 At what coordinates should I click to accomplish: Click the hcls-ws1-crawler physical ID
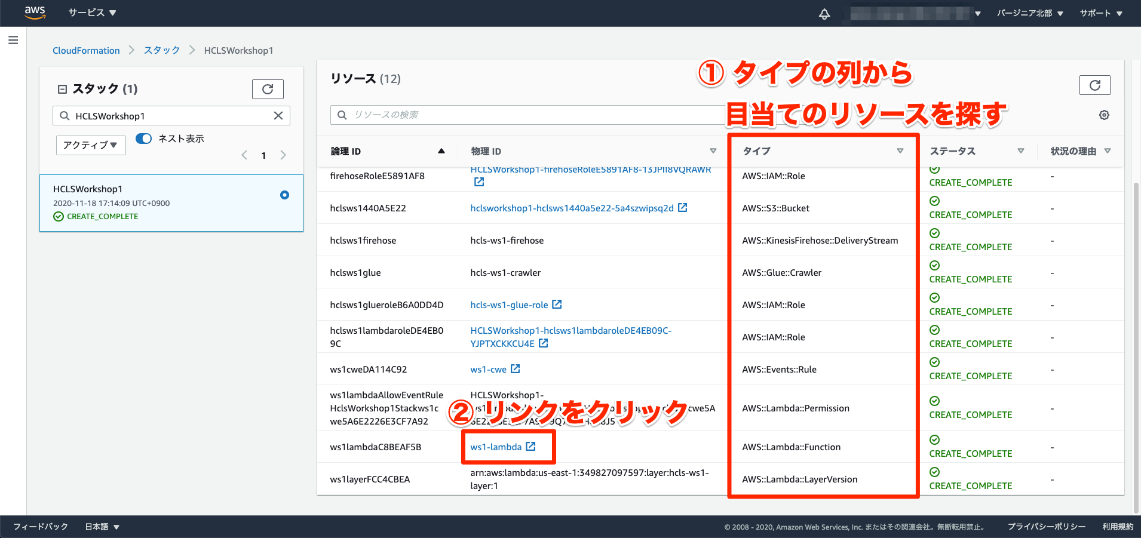[505, 273]
